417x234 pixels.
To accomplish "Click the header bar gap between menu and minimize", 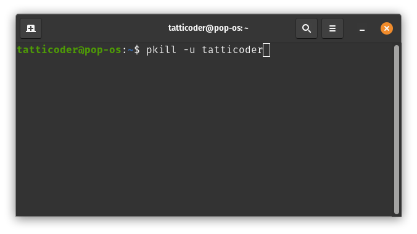I will 349,28.
